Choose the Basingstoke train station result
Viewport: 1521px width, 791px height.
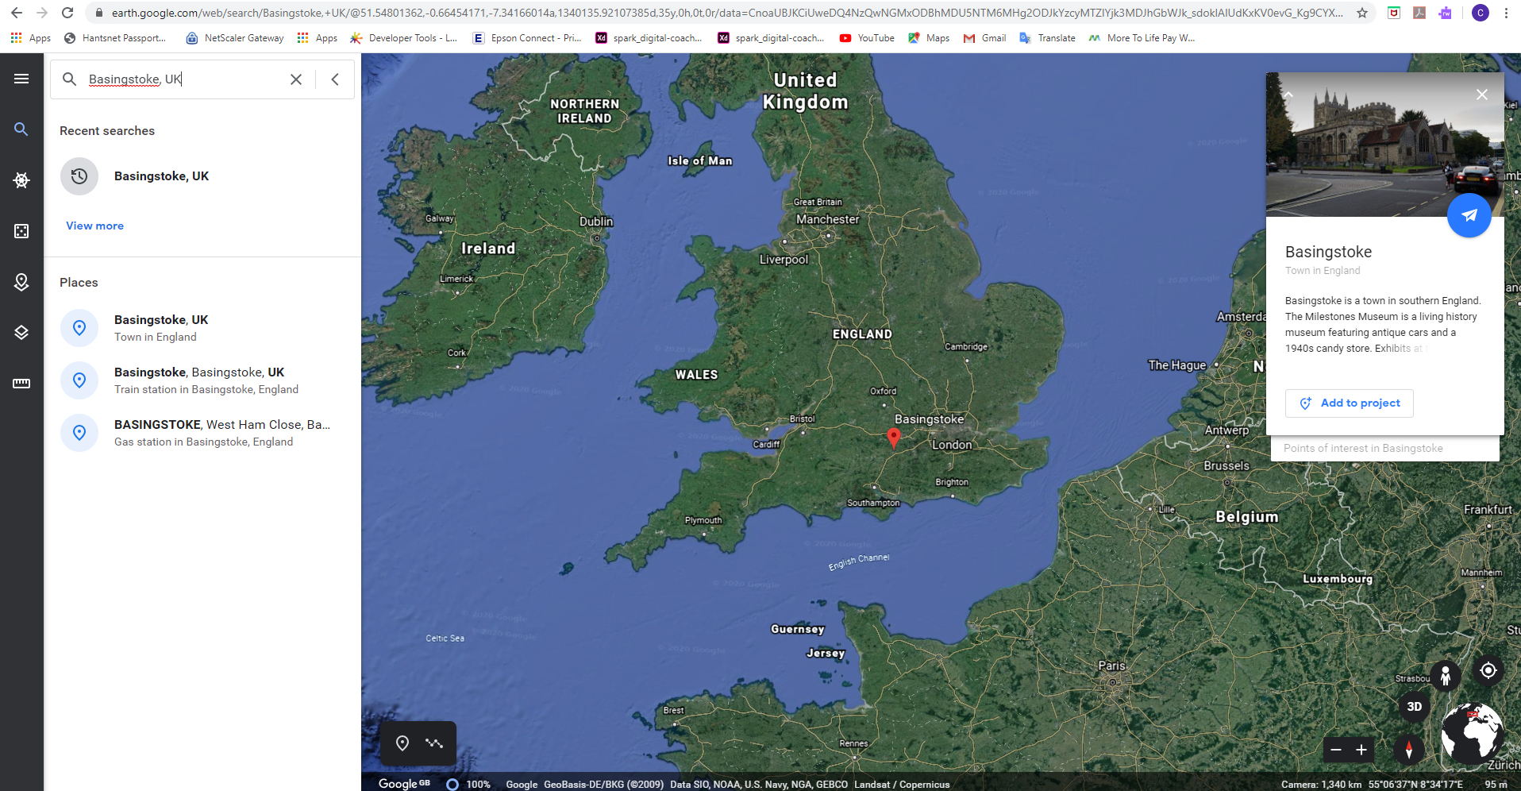202,380
